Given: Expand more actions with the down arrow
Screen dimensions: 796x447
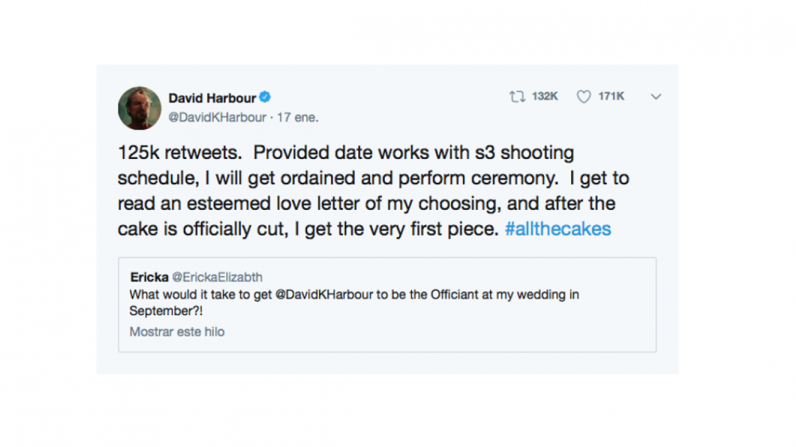Looking at the screenshot, I should [656, 97].
